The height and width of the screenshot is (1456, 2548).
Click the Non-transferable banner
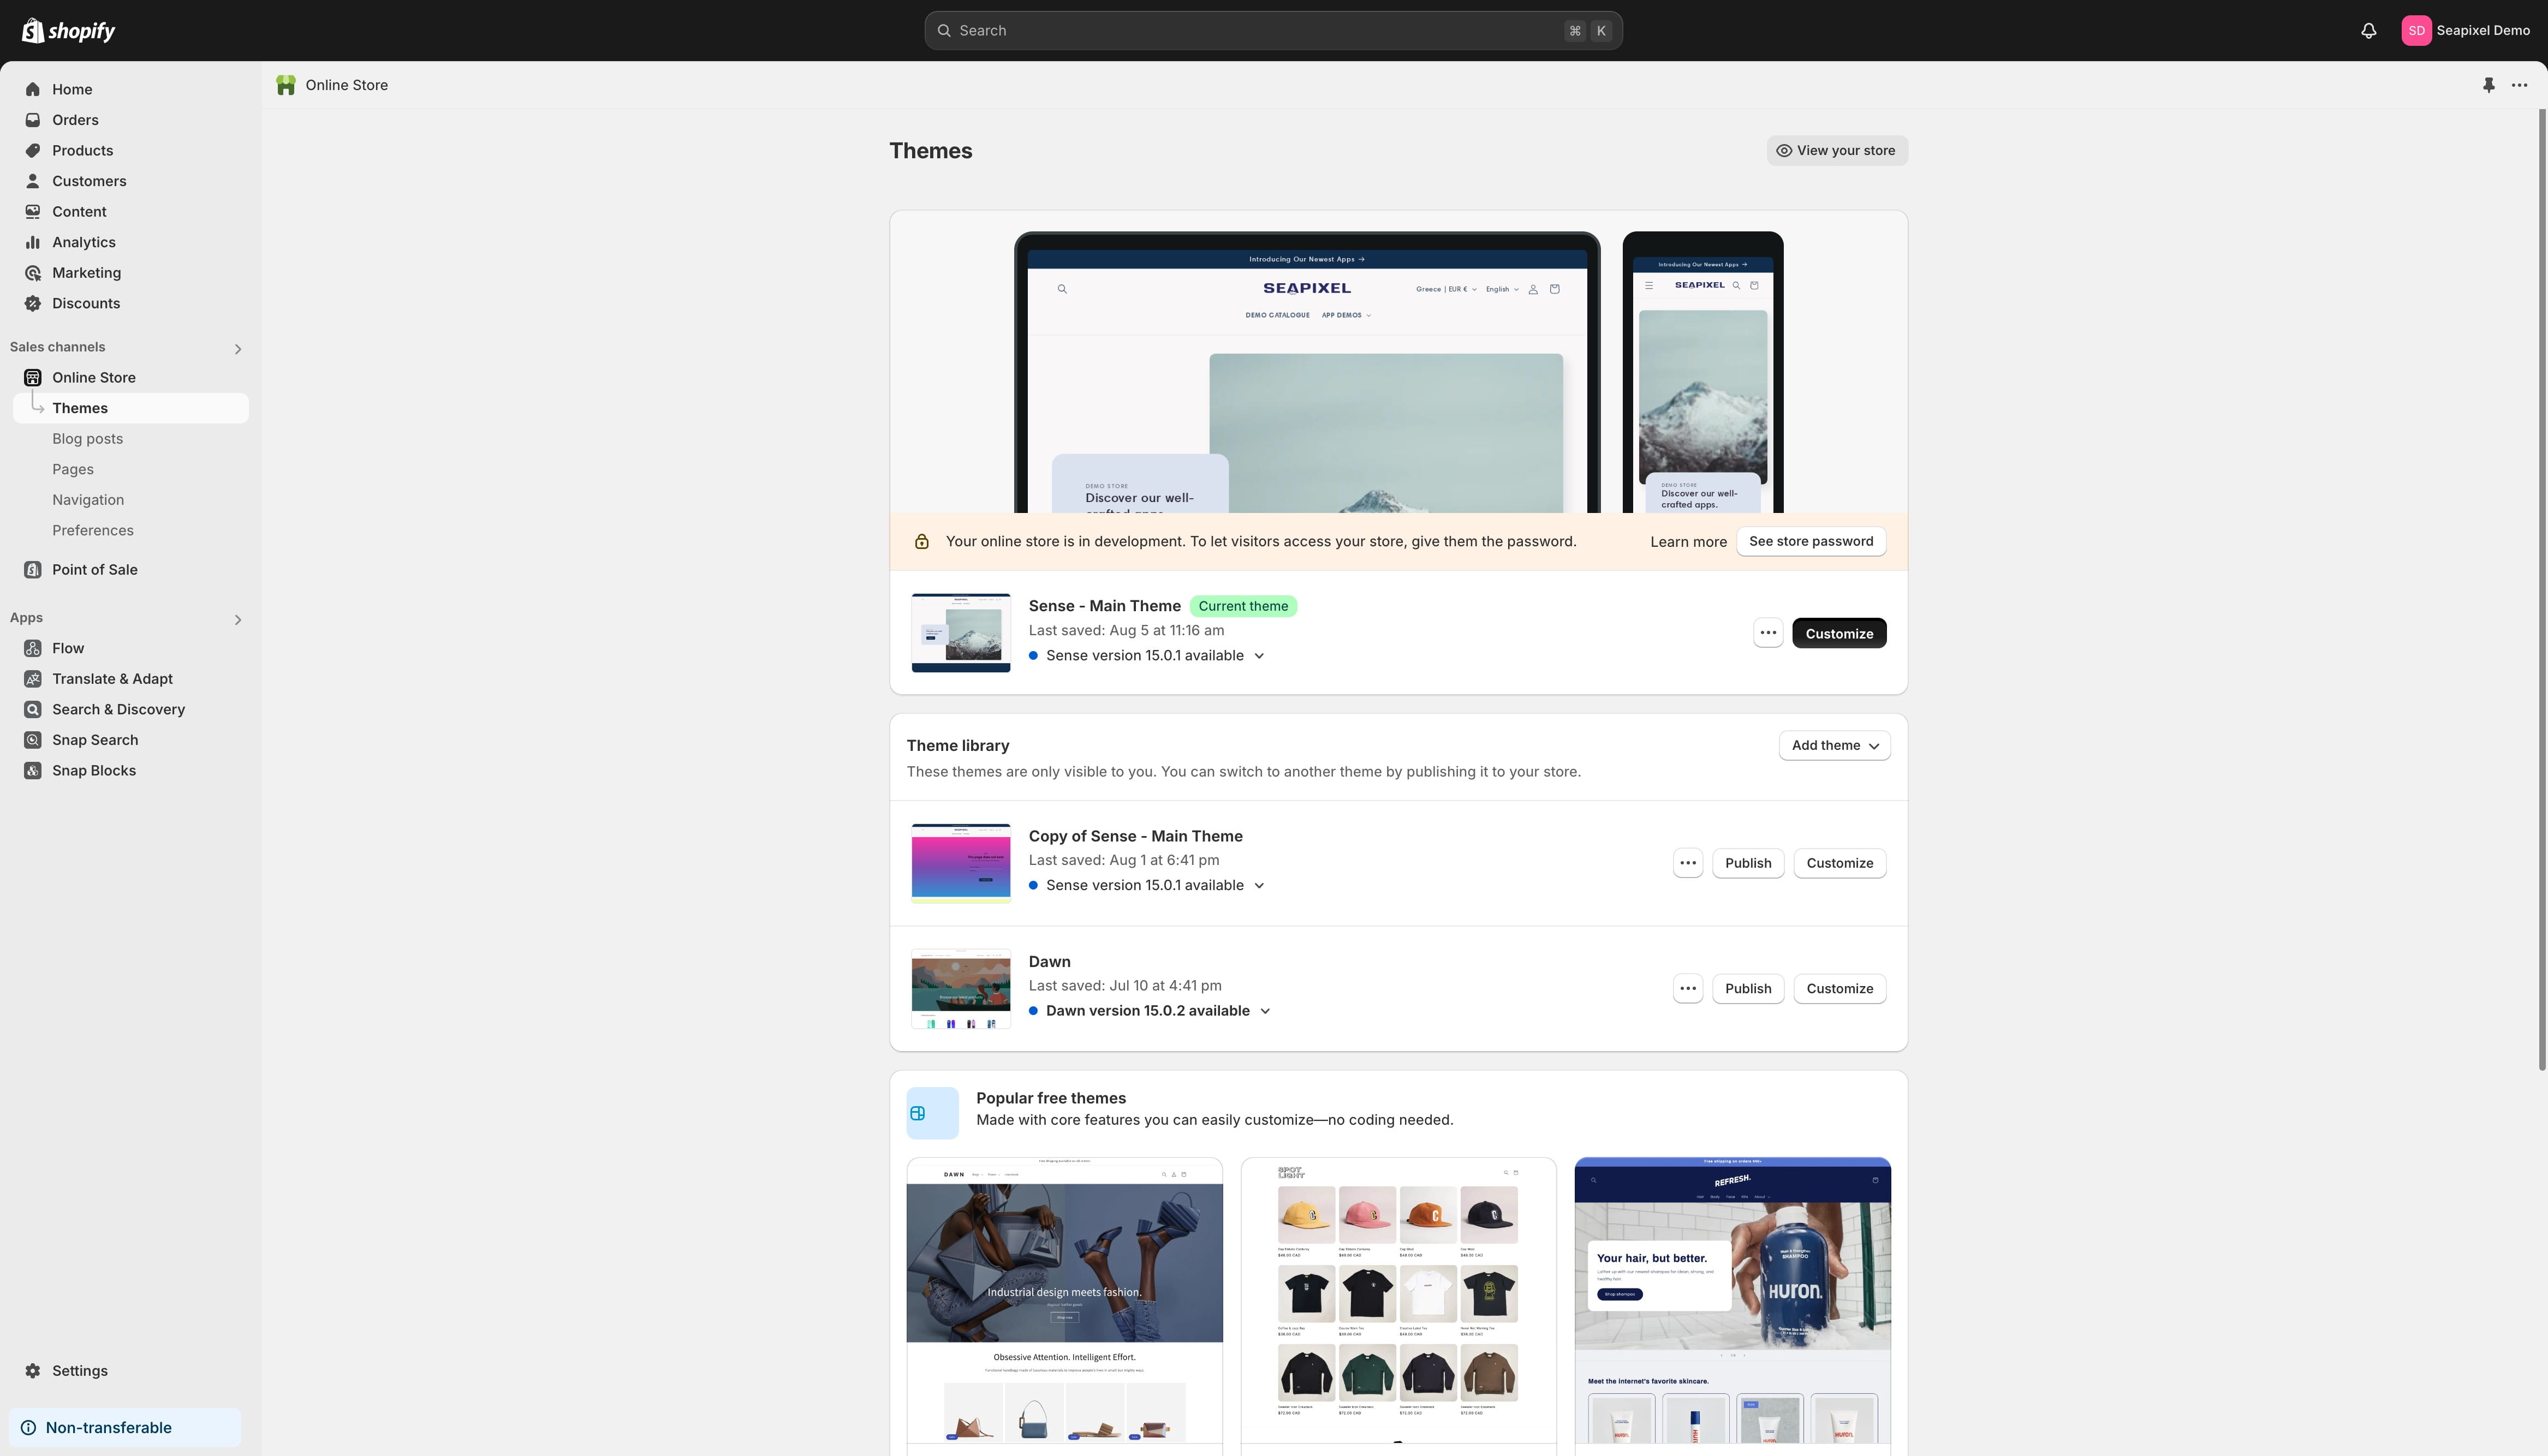[125, 1428]
